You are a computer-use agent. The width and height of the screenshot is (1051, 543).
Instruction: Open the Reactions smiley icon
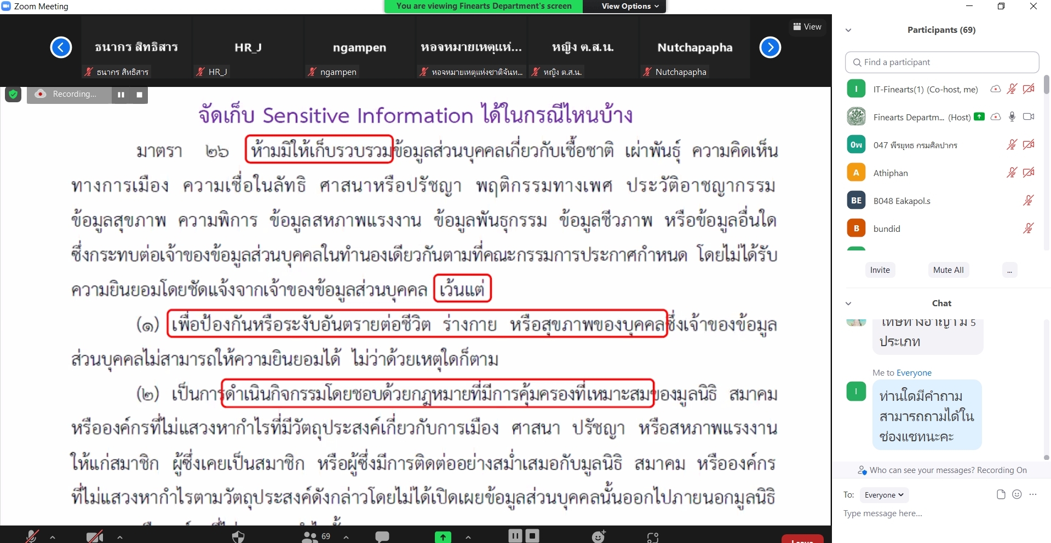(x=599, y=536)
